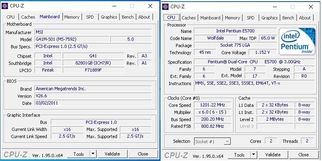Minimize the right CPU-Z window
322x161 pixels.
point(275,7)
